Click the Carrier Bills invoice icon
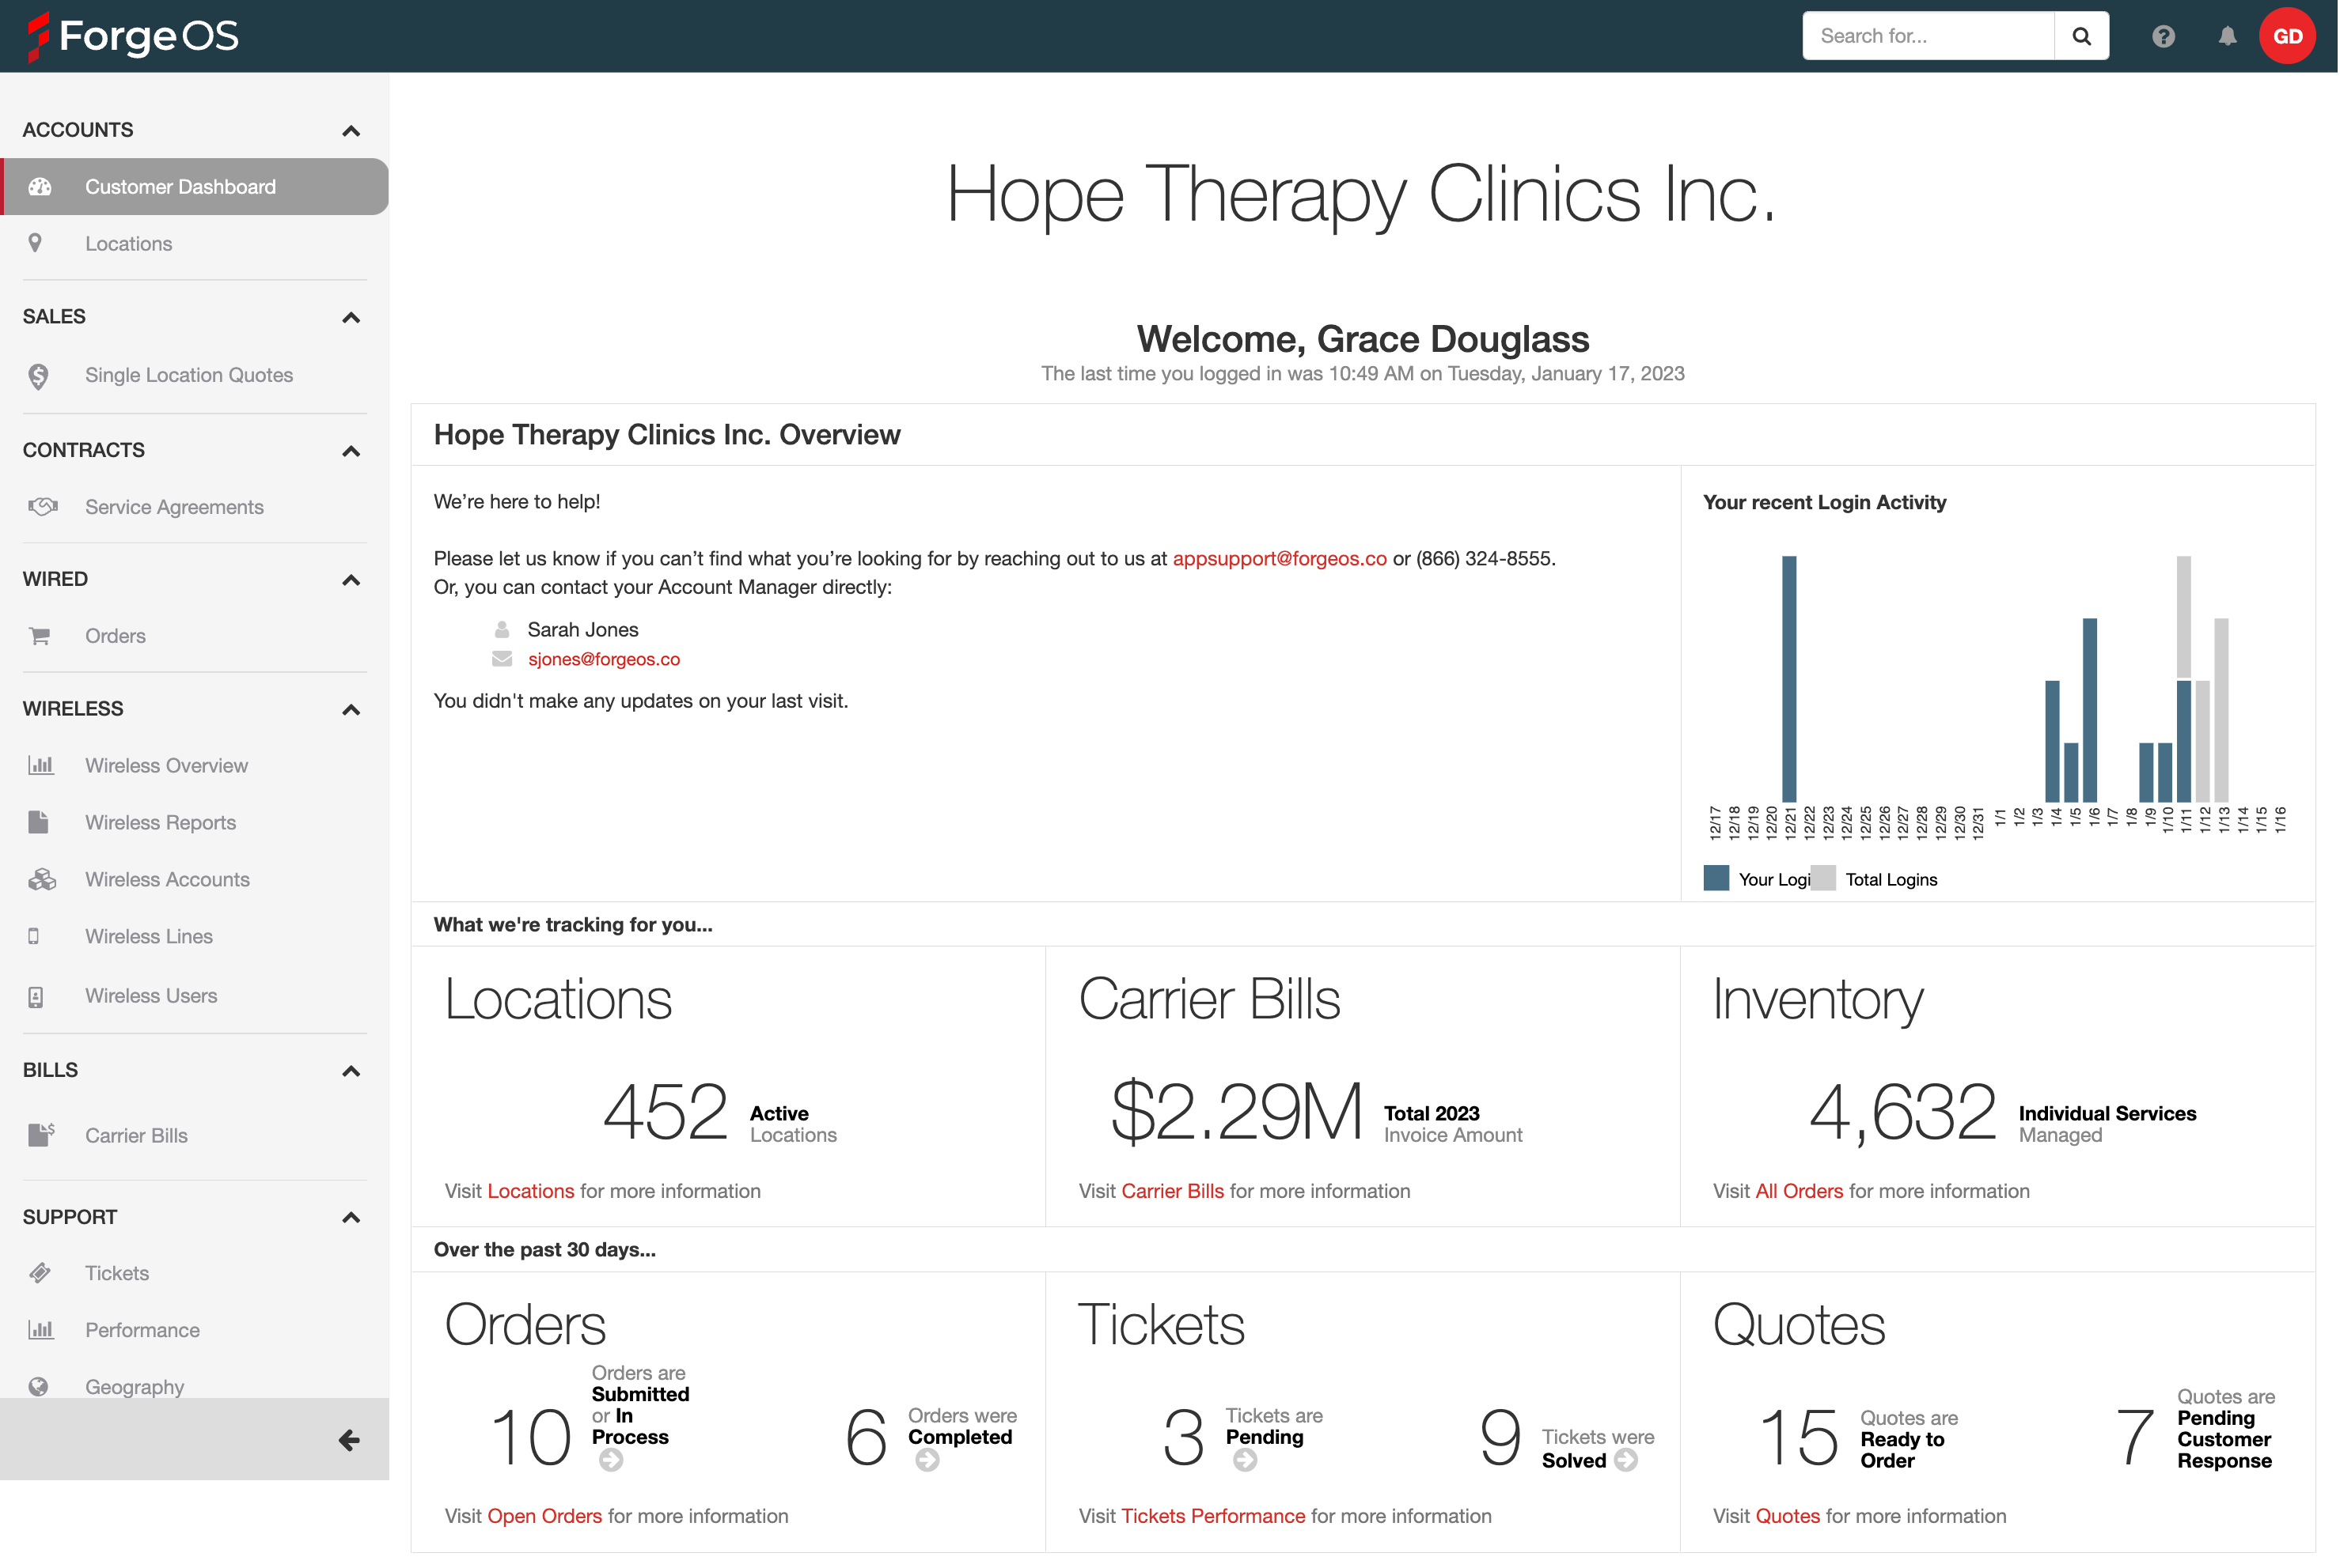Screen dimensions: 2340x1568 point(41,1135)
